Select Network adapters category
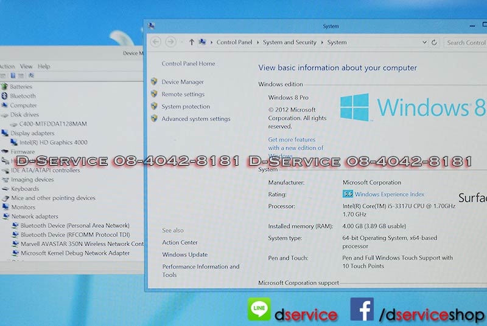Screen dimensions: 487x326 pyautogui.click(x=35, y=216)
